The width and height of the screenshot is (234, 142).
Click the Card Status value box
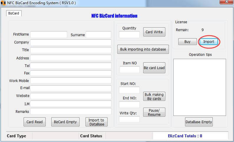pos(129,136)
